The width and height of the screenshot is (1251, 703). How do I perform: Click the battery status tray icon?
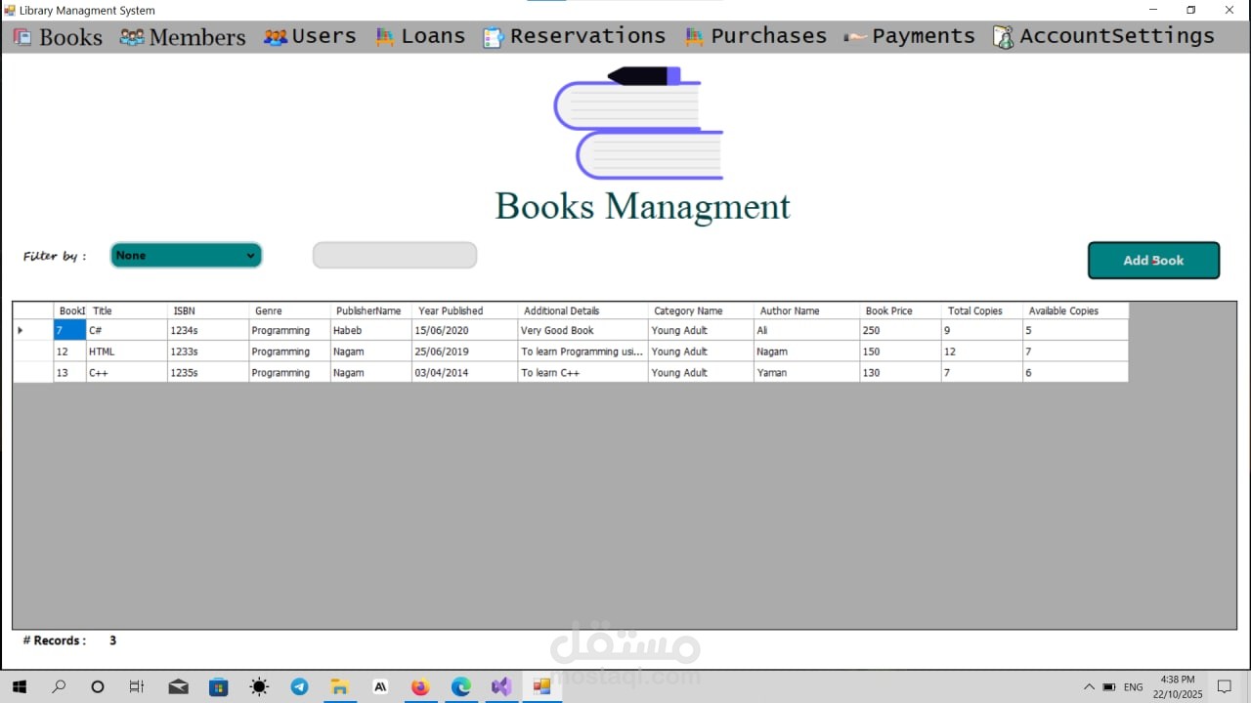[1109, 686]
